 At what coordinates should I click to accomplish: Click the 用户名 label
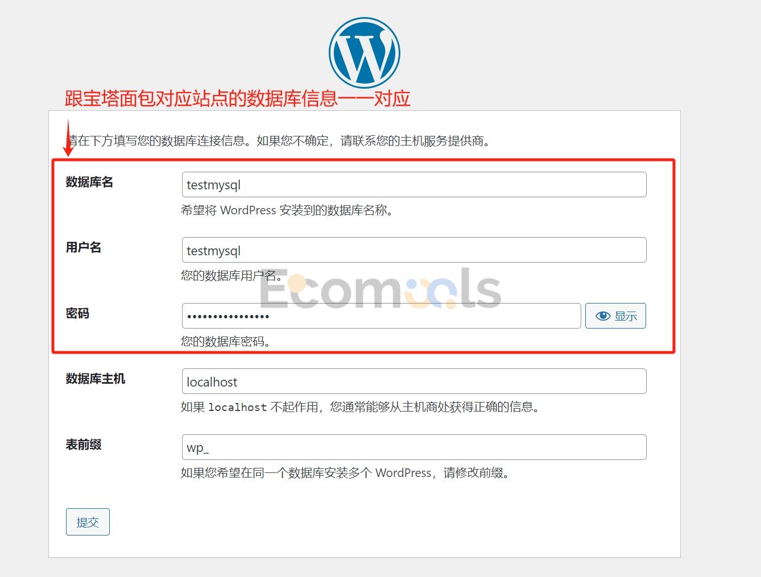84,247
